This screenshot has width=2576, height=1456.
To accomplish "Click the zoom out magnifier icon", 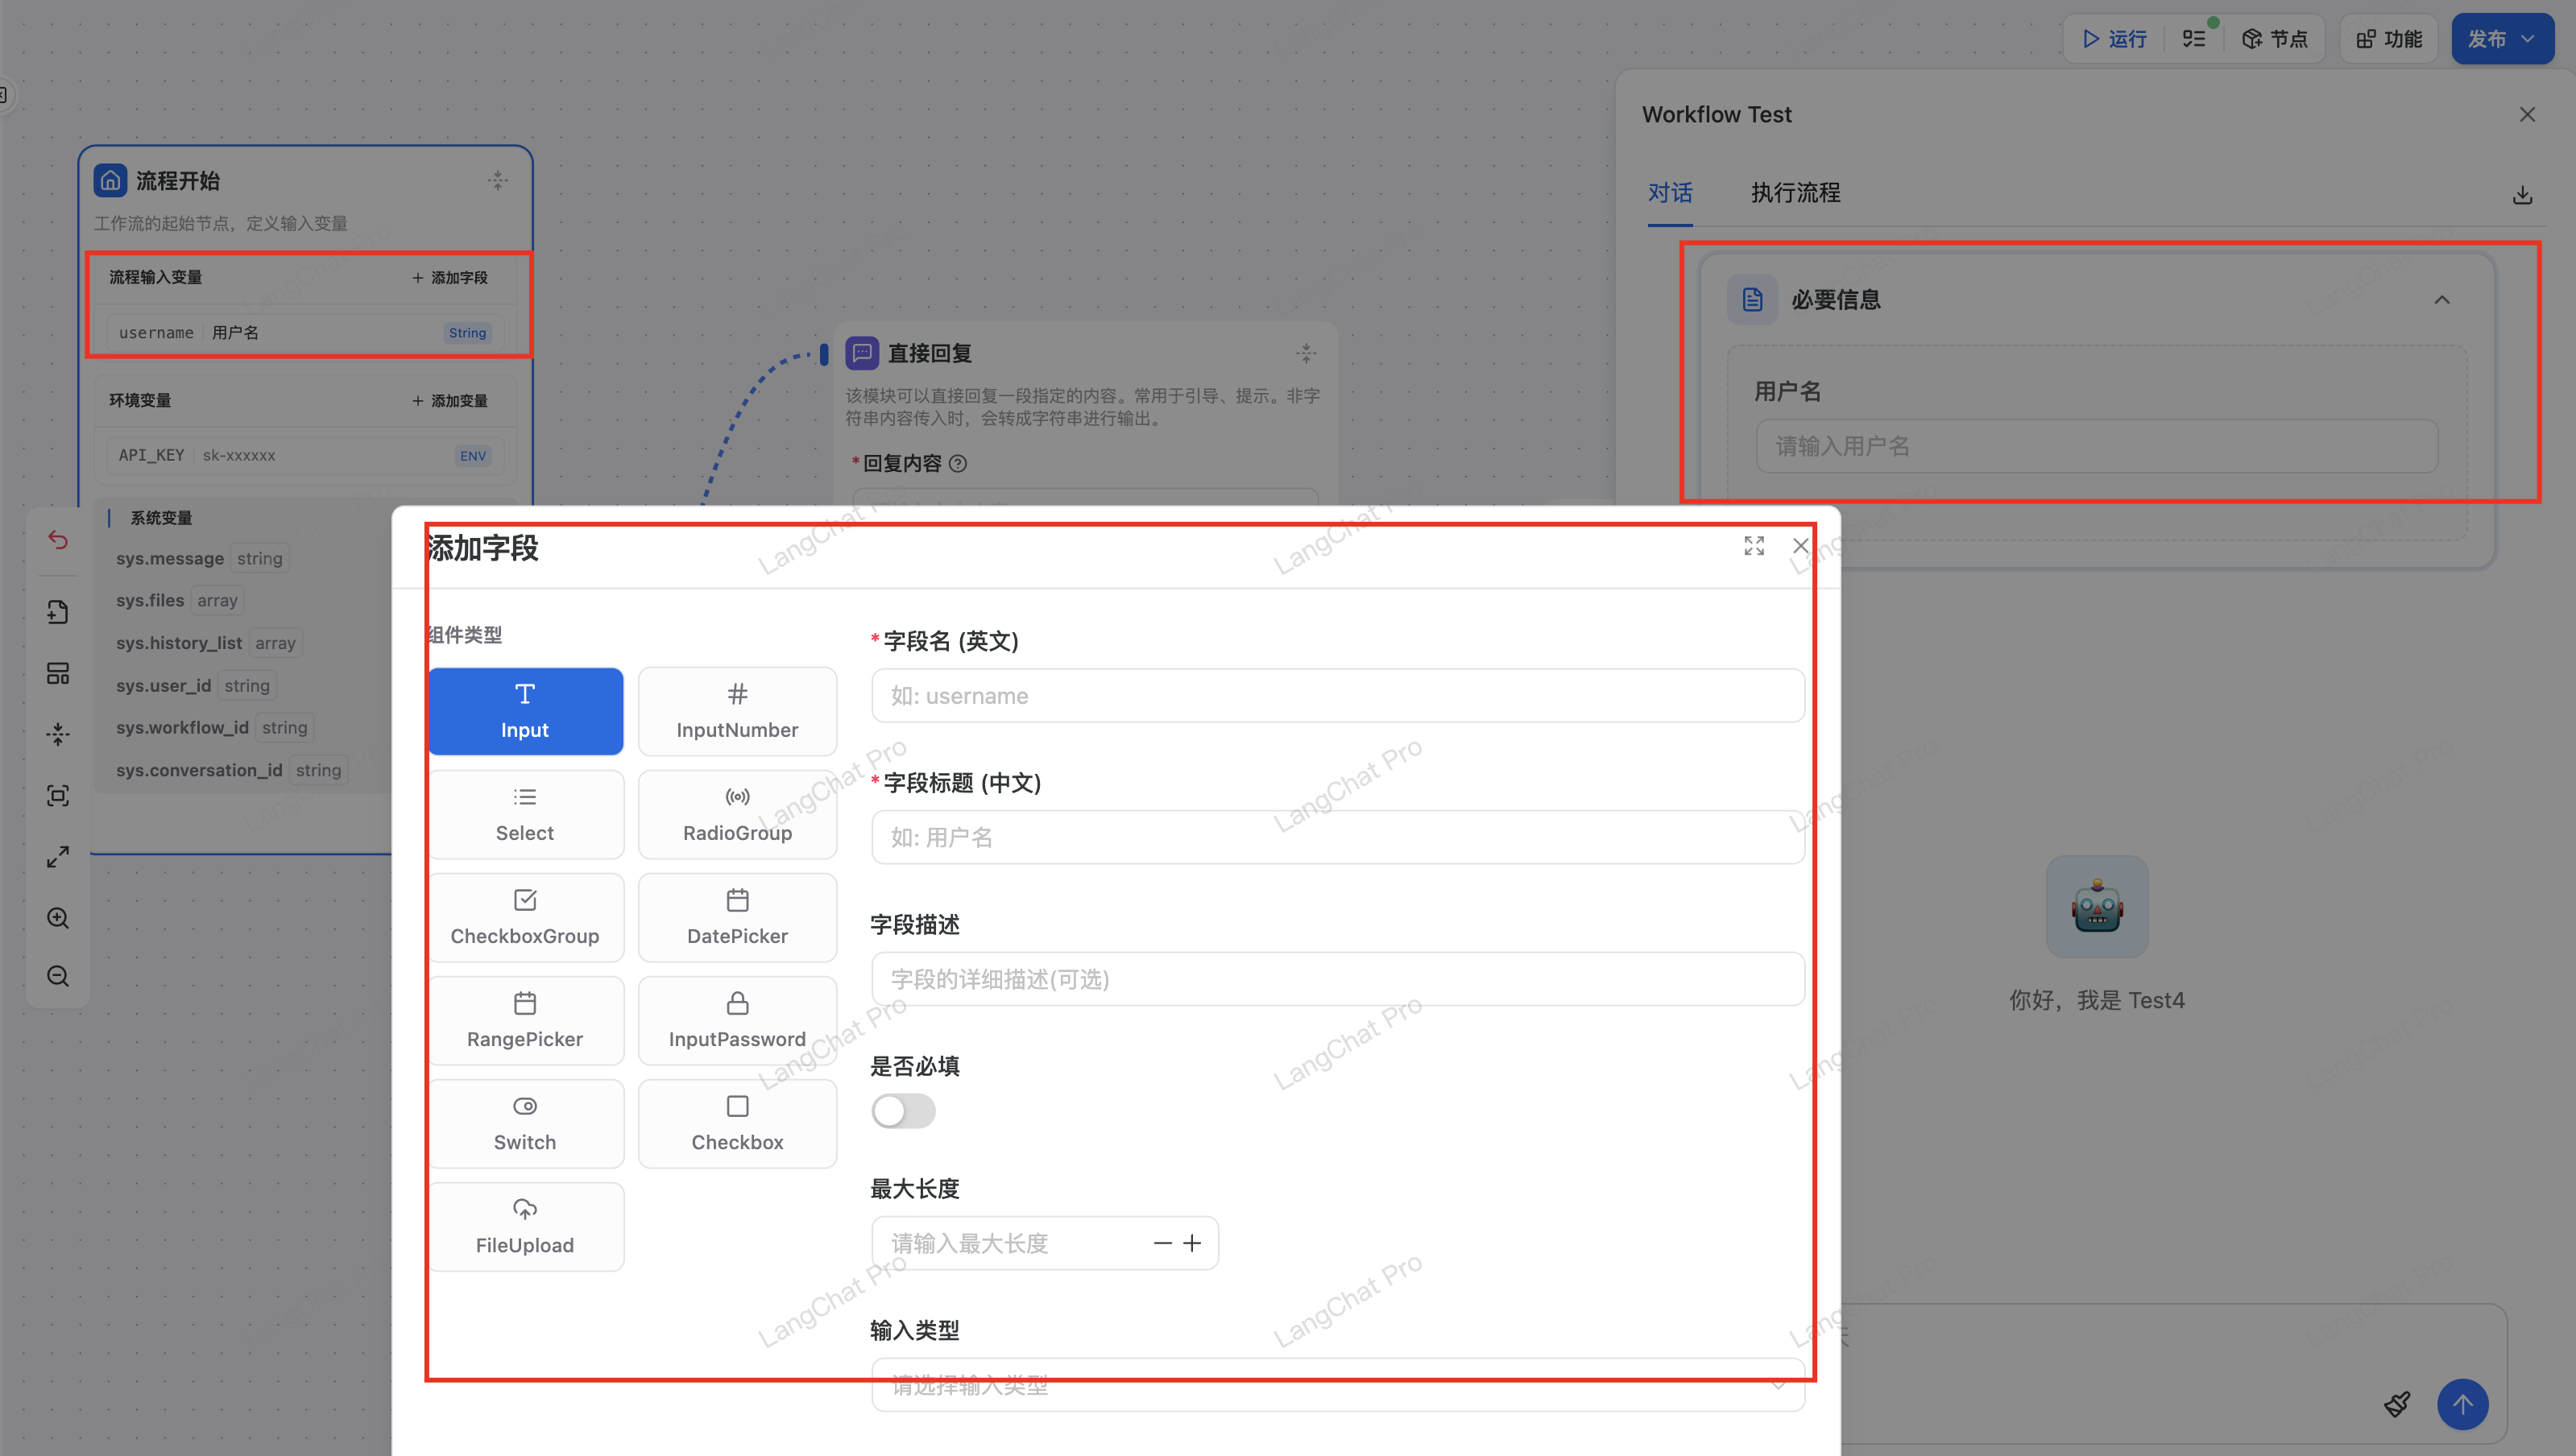I will tap(58, 976).
